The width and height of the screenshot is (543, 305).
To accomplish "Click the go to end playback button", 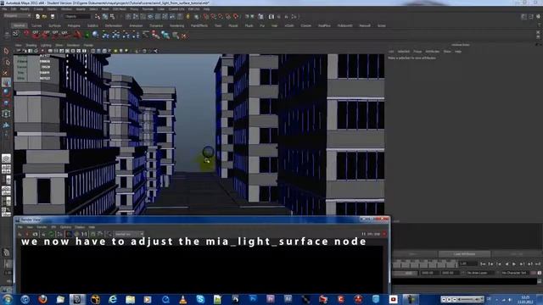I will [x=538, y=263].
